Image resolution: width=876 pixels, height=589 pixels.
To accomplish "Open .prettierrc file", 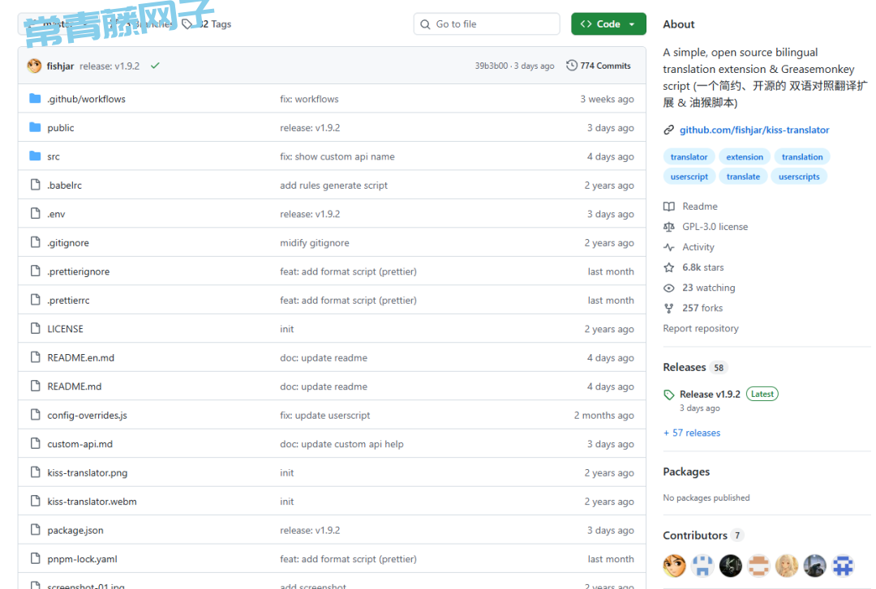I will [68, 300].
